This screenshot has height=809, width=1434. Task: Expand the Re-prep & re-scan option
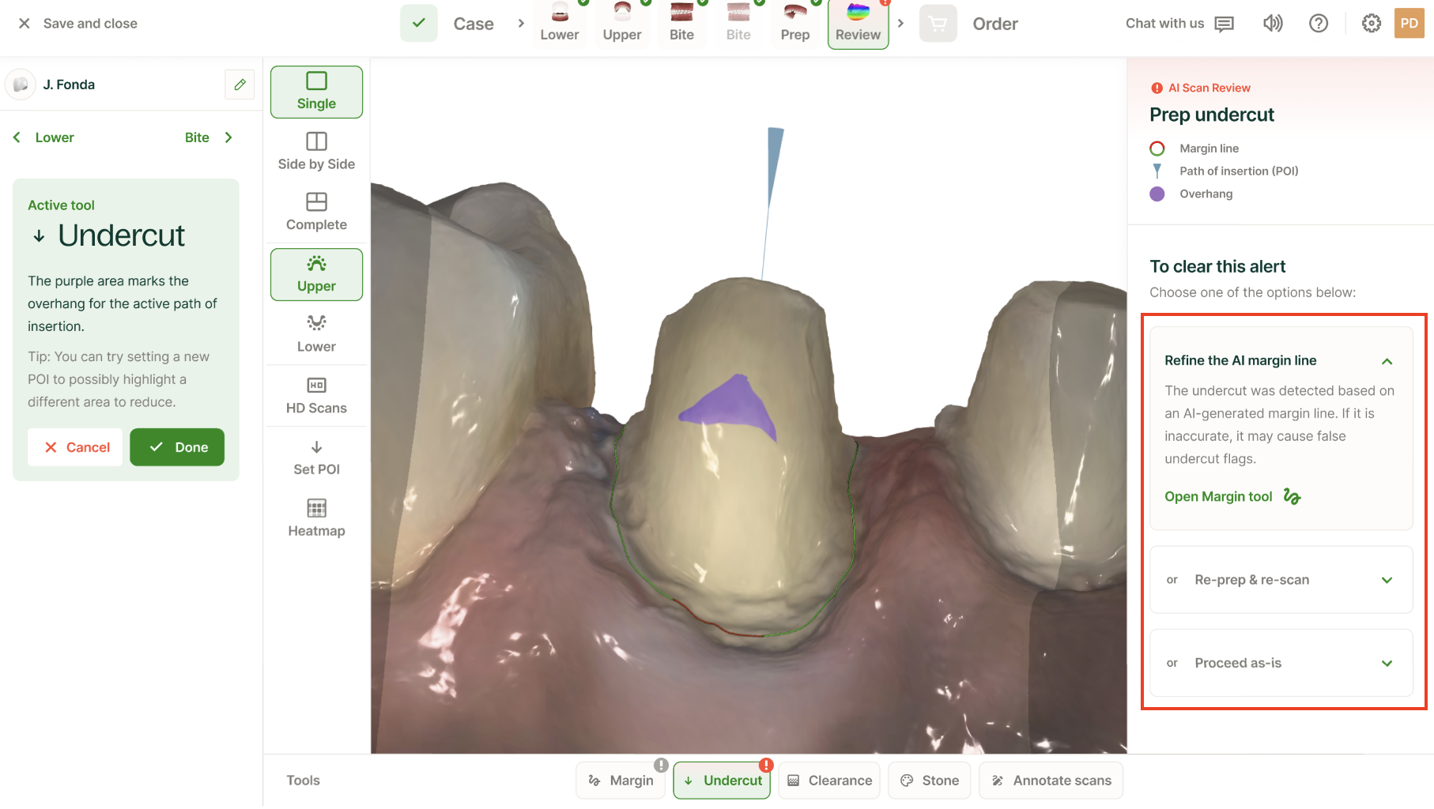(1281, 580)
